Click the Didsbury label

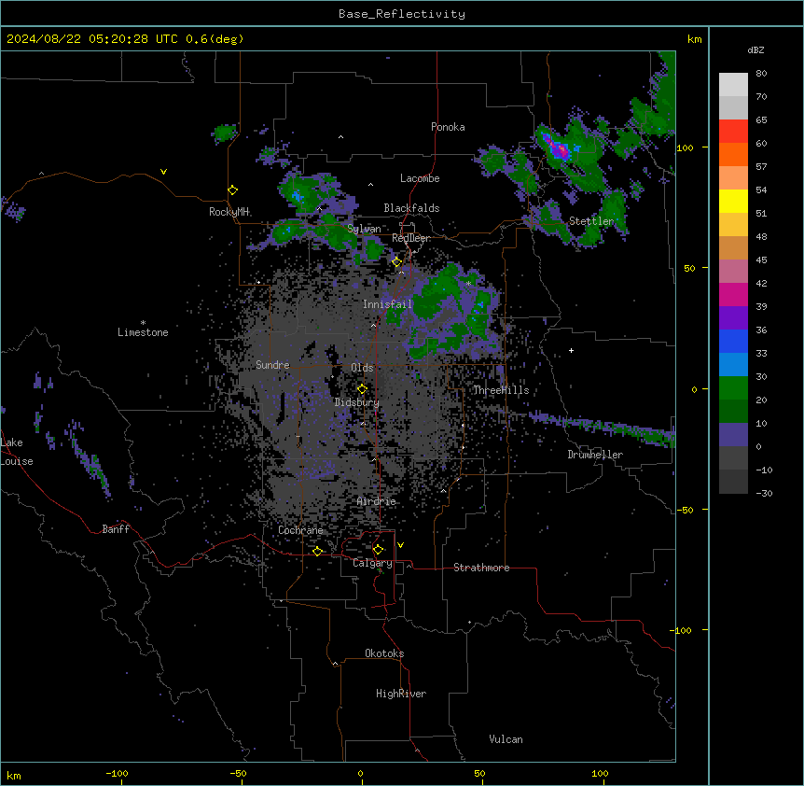[357, 402]
